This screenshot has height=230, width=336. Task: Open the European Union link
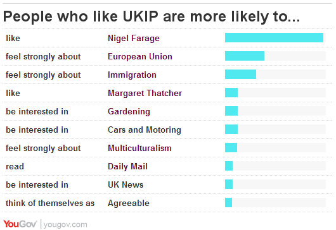click(x=140, y=57)
